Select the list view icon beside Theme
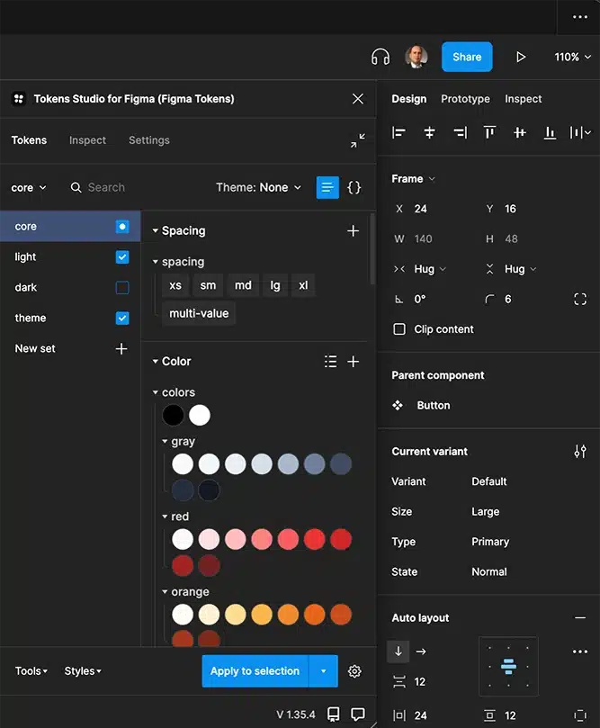Screen dimensions: 600x728 click(x=327, y=187)
